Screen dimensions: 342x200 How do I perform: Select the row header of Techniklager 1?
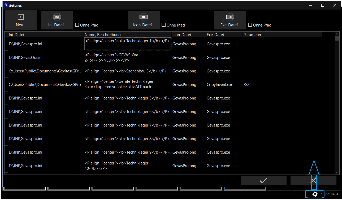(6, 44)
